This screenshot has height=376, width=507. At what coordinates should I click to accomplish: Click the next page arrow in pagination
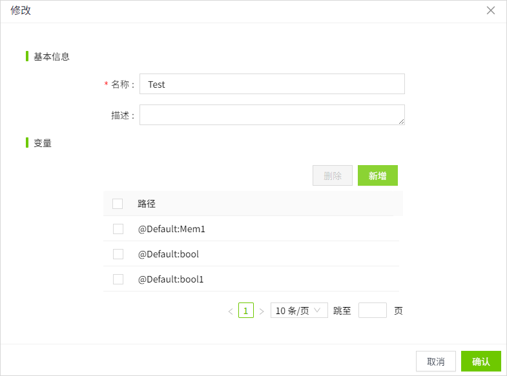pos(262,312)
